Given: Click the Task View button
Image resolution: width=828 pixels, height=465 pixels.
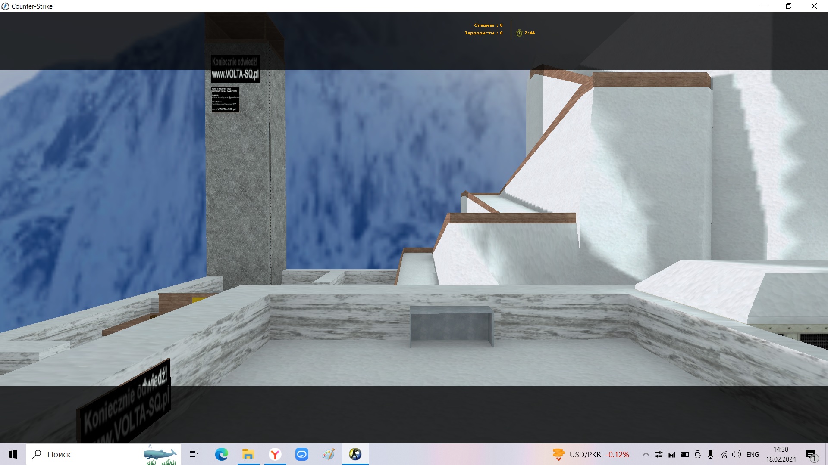Looking at the screenshot, I should (x=194, y=454).
